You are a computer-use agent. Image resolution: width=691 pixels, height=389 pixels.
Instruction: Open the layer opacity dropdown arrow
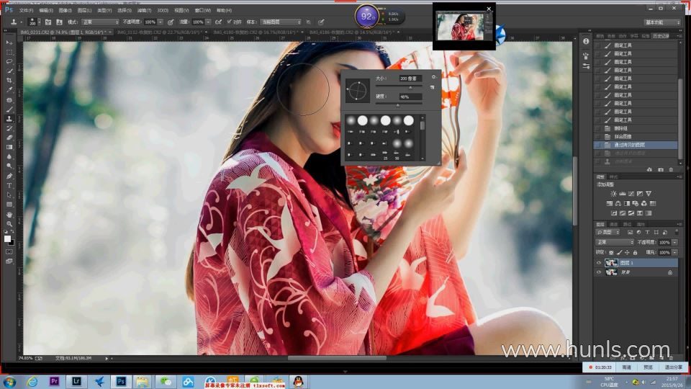tap(674, 243)
